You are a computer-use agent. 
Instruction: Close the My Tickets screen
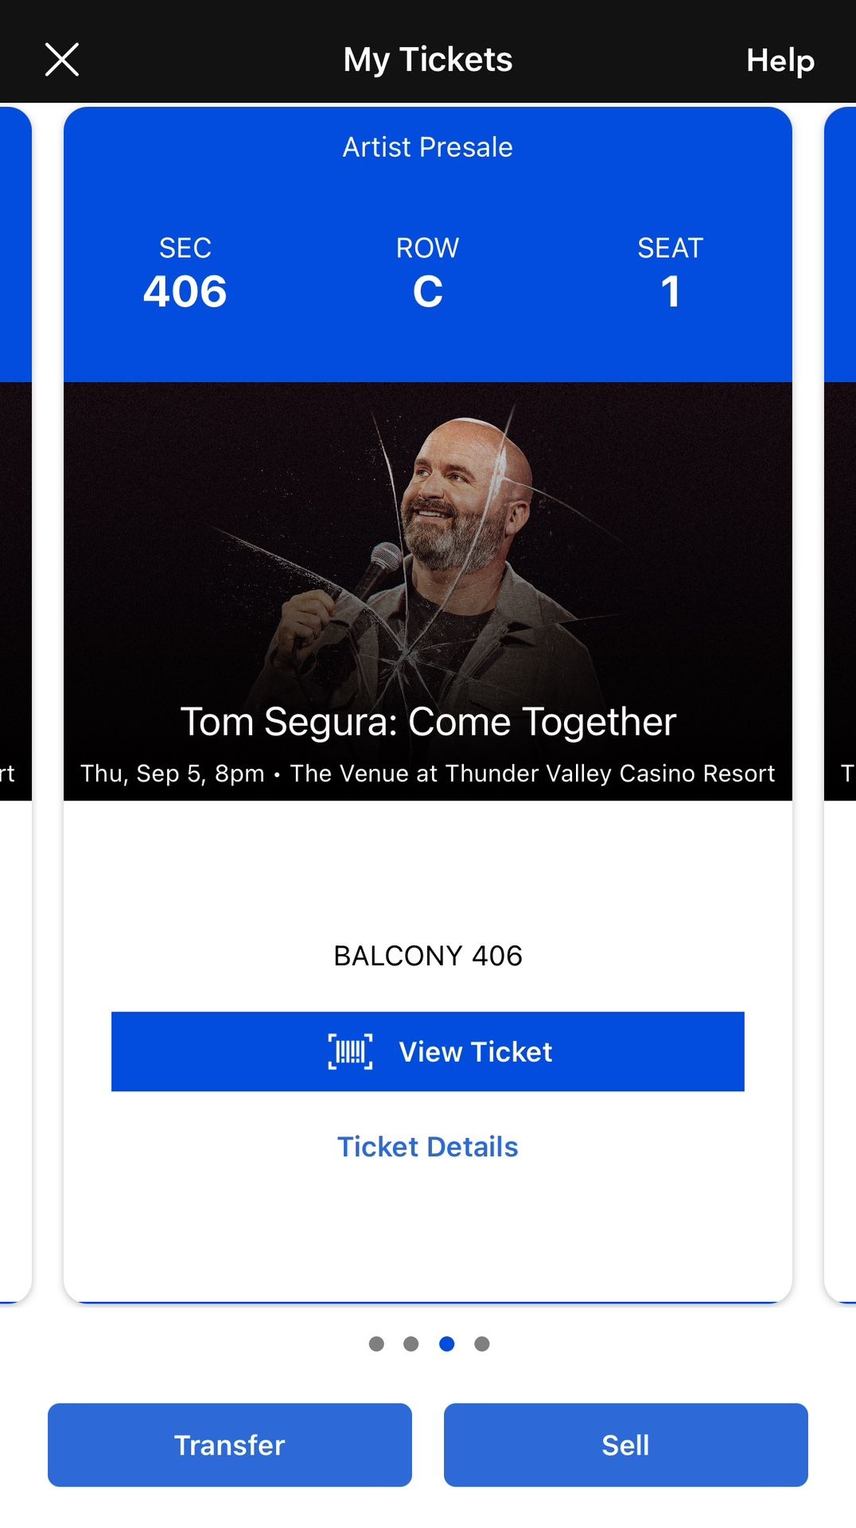[x=62, y=60]
